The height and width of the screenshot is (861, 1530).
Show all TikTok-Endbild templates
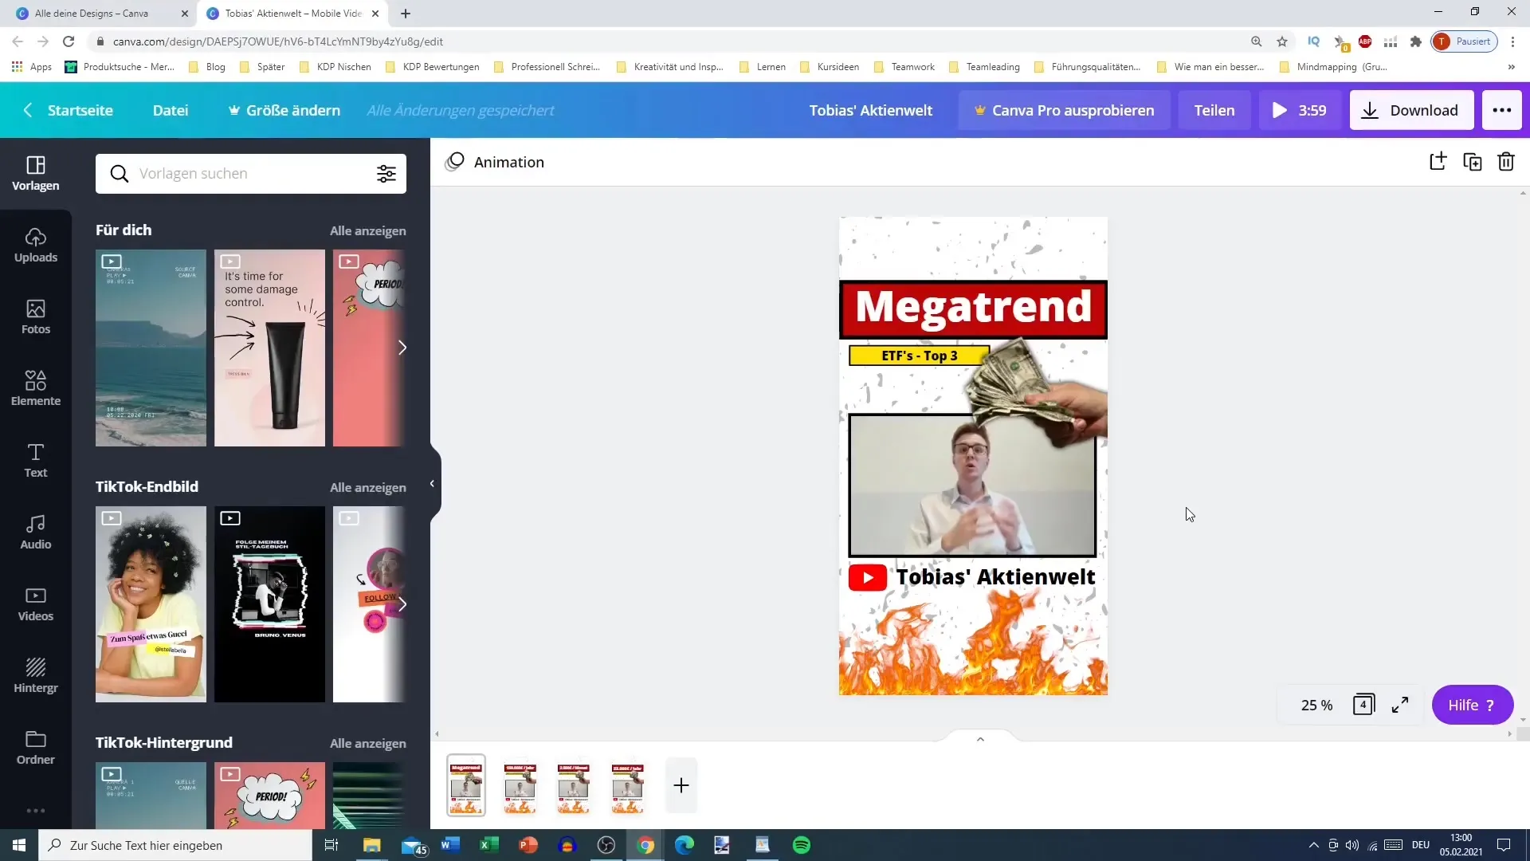(367, 487)
